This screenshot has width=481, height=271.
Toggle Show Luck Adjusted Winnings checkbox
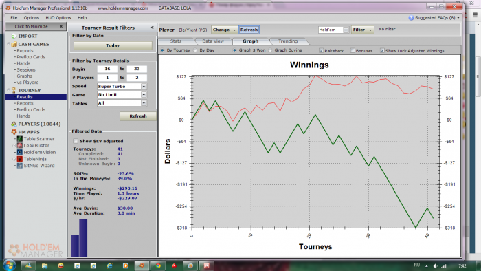pyautogui.click(x=382, y=50)
